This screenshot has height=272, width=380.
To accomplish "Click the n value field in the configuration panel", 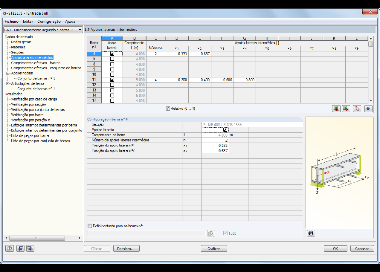I will [x=215, y=140].
